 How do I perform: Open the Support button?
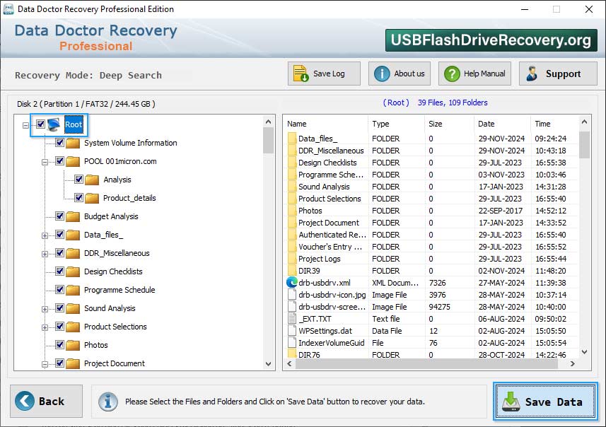(558, 74)
